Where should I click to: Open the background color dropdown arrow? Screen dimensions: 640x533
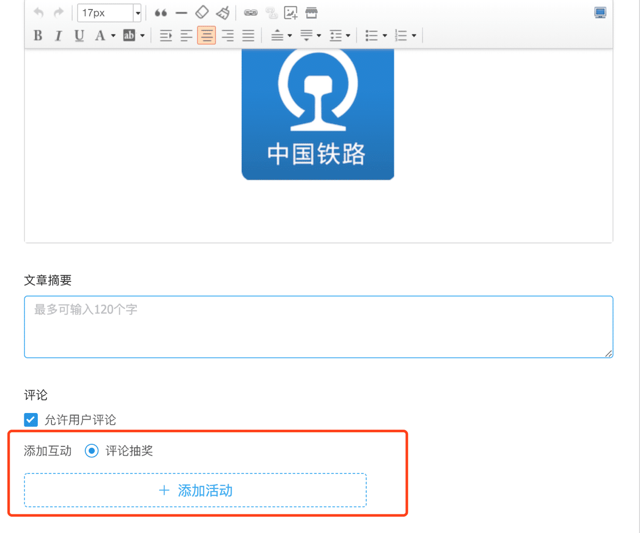point(142,35)
